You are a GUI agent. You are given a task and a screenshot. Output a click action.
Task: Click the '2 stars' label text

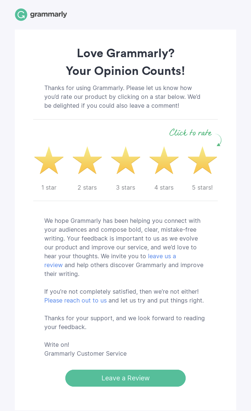pyautogui.click(x=87, y=187)
